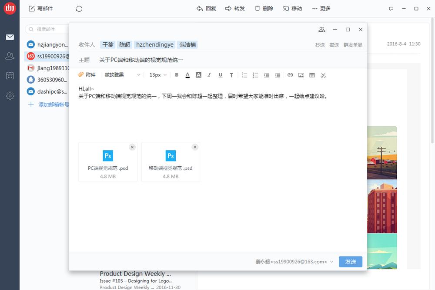
Task: Click 回复 in the top toolbar
Action: [206, 9]
